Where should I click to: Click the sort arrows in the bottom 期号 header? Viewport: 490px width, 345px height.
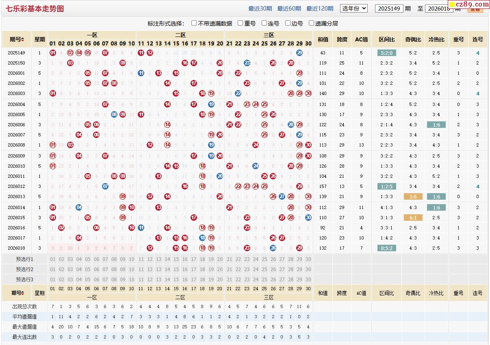click(23, 293)
